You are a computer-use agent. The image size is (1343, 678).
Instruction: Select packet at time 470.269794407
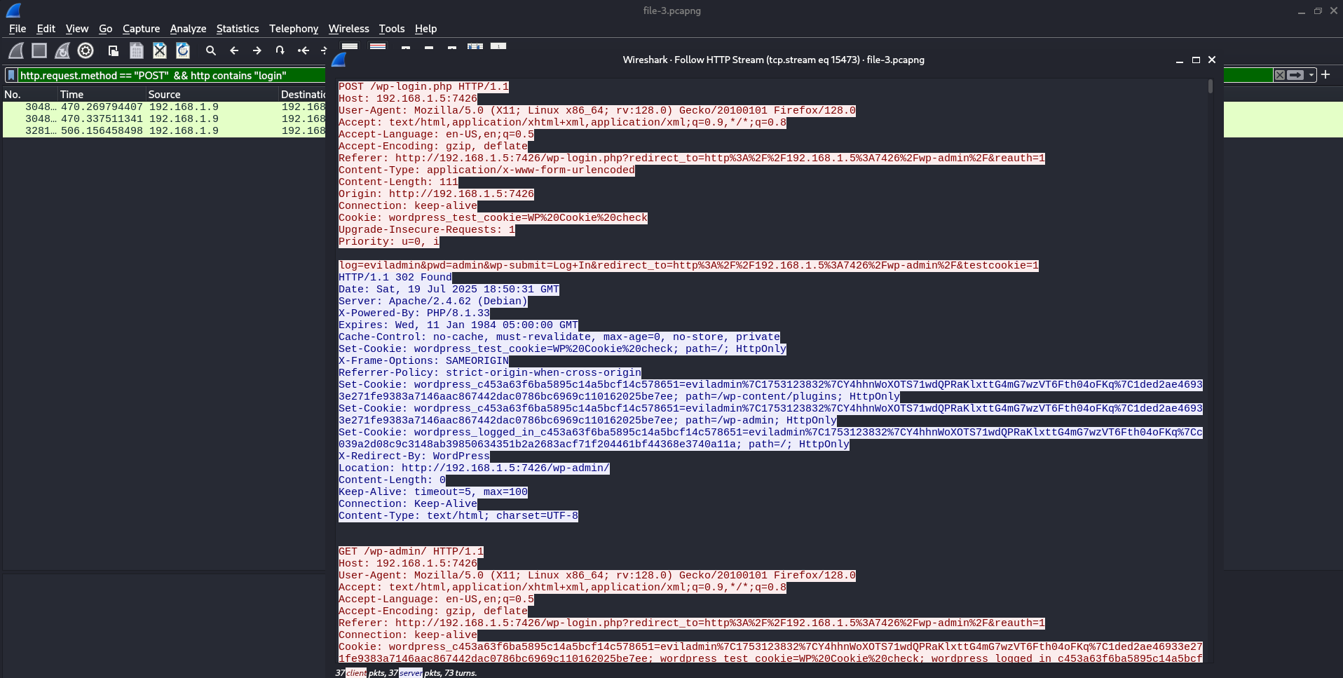tap(164, 107)
